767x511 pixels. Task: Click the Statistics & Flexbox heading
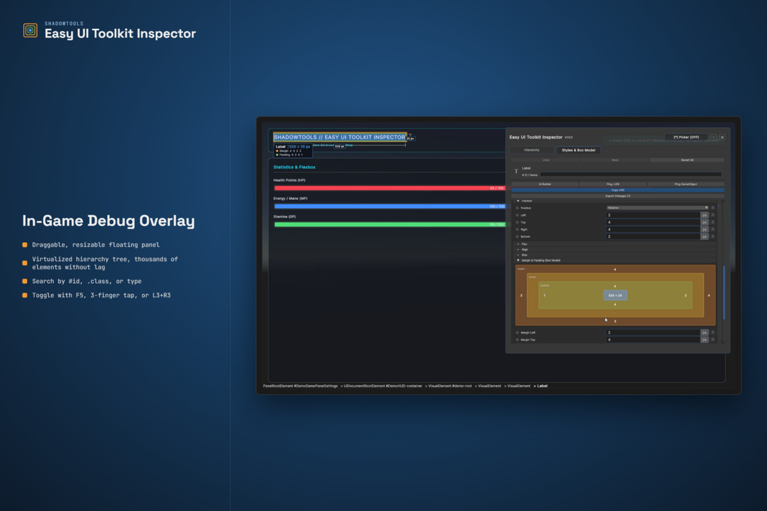click(x=295, y=167)
